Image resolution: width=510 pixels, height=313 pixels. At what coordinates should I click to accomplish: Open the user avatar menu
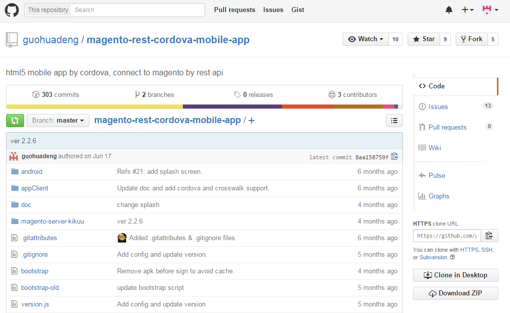coord(490,10)
